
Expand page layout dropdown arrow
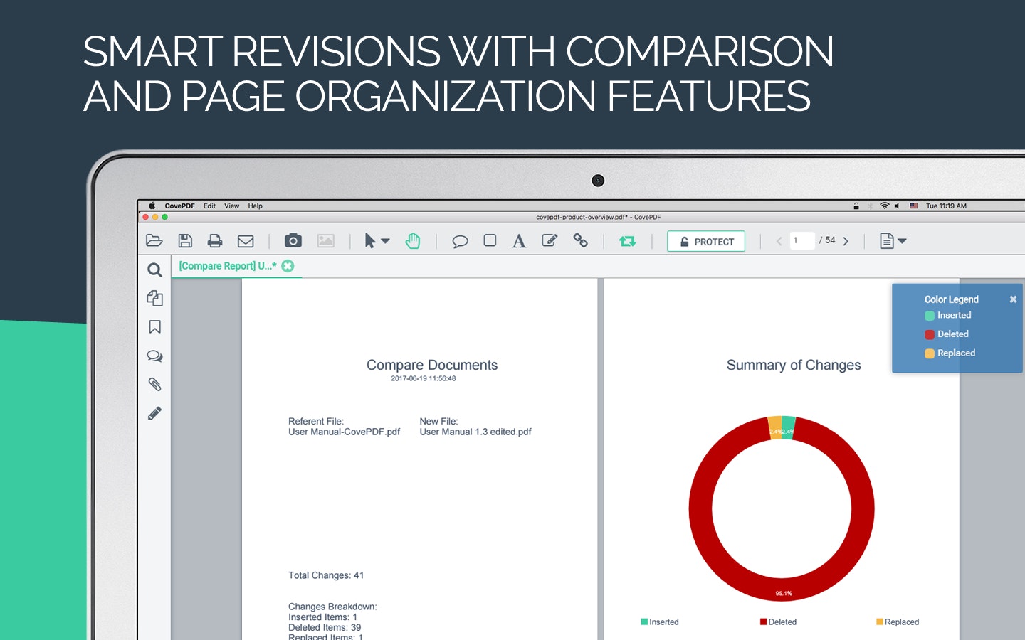point(903,241)
